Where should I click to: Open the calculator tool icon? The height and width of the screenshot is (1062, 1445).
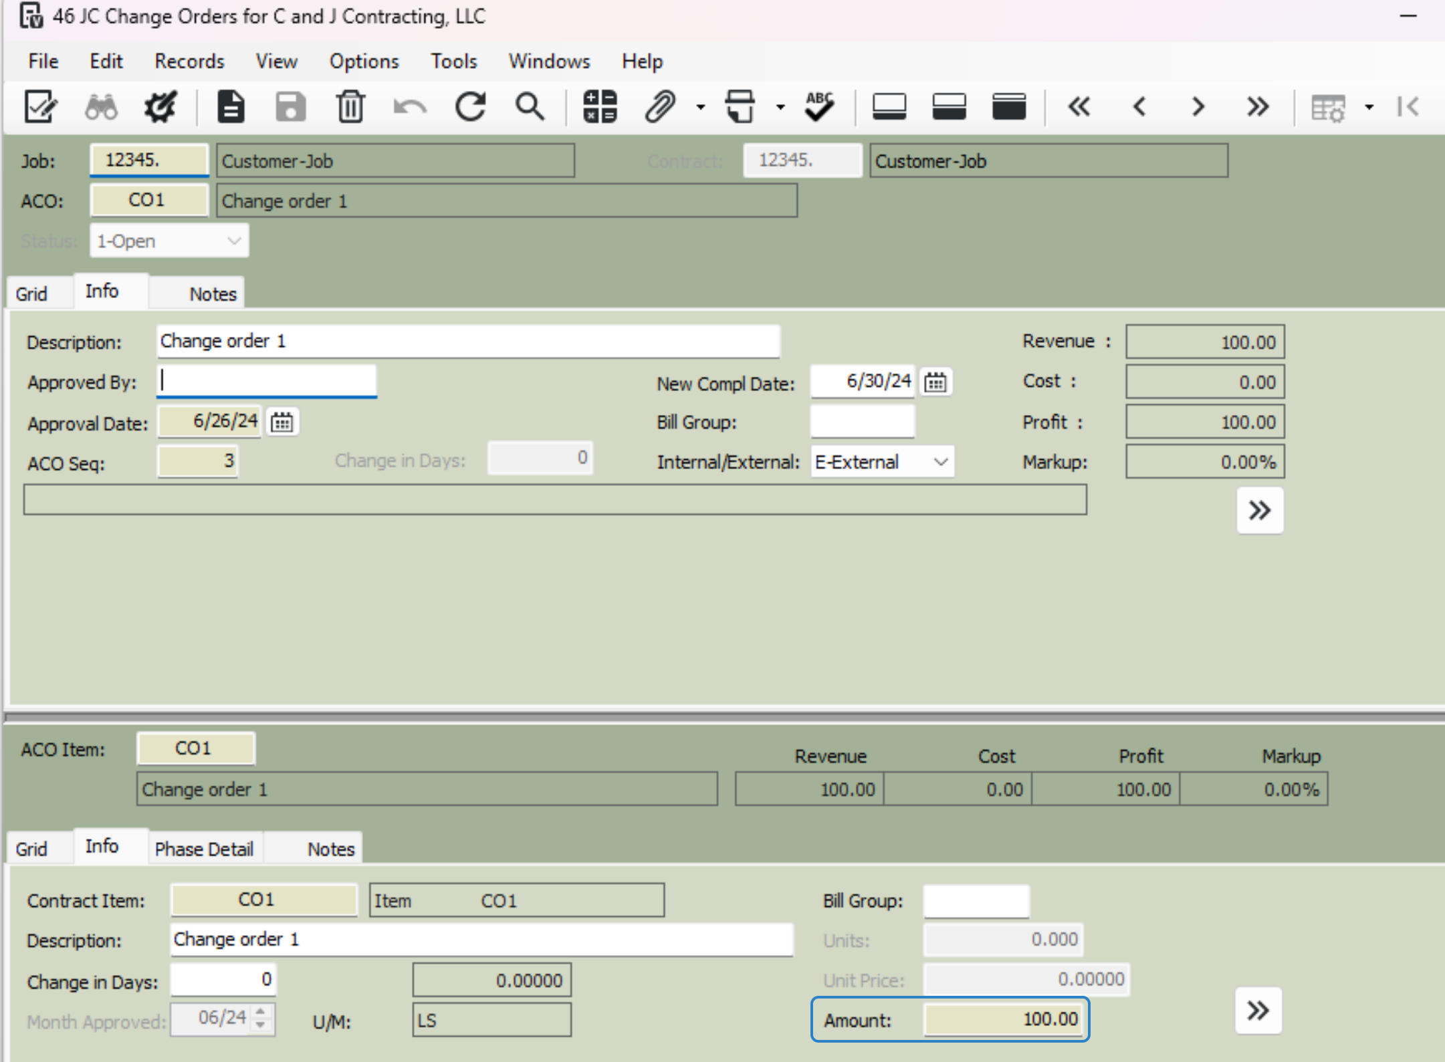coord(599,107)
